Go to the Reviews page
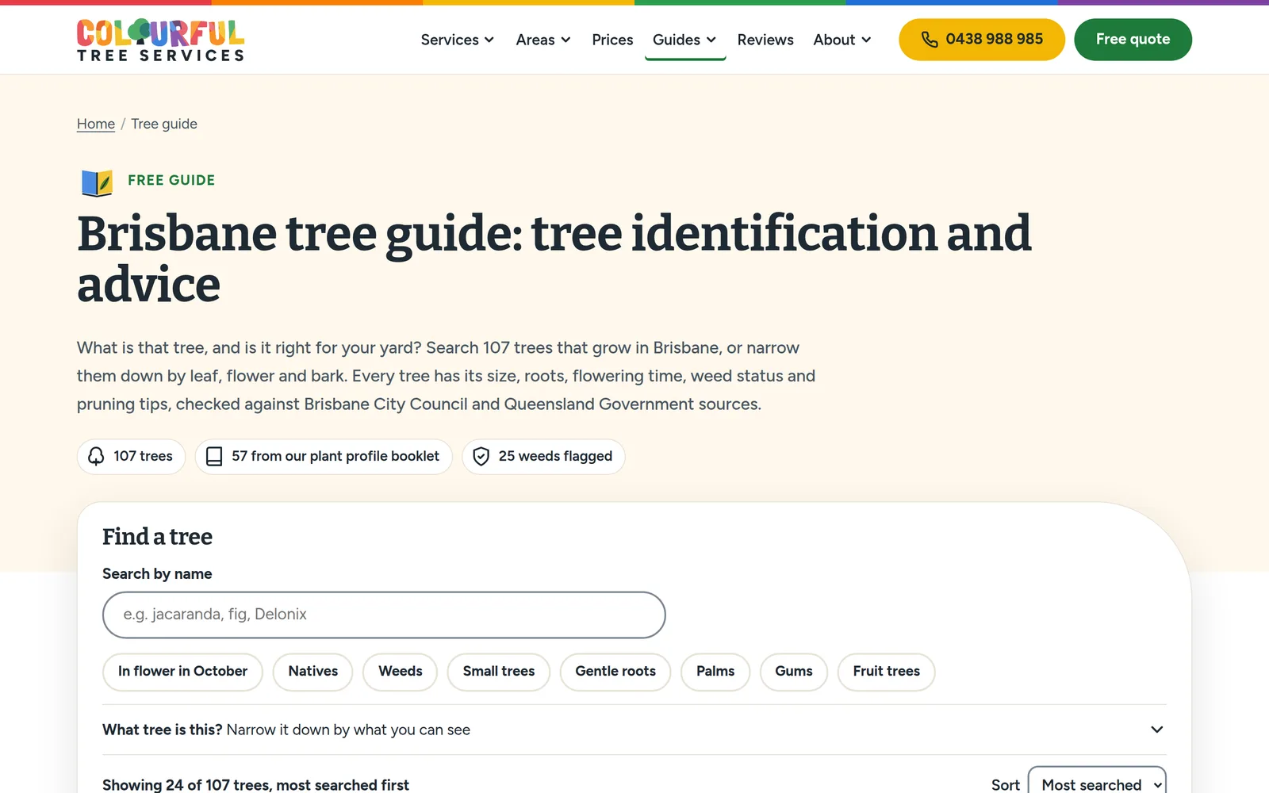This screenshot has height=793, width=1269. pos(765,40)
